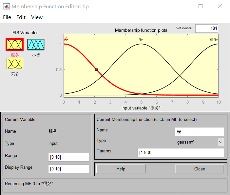This screenshot has width=230, height=195.
Task: Click the 服务 label under FIS Variables
Action: (15, 55)
